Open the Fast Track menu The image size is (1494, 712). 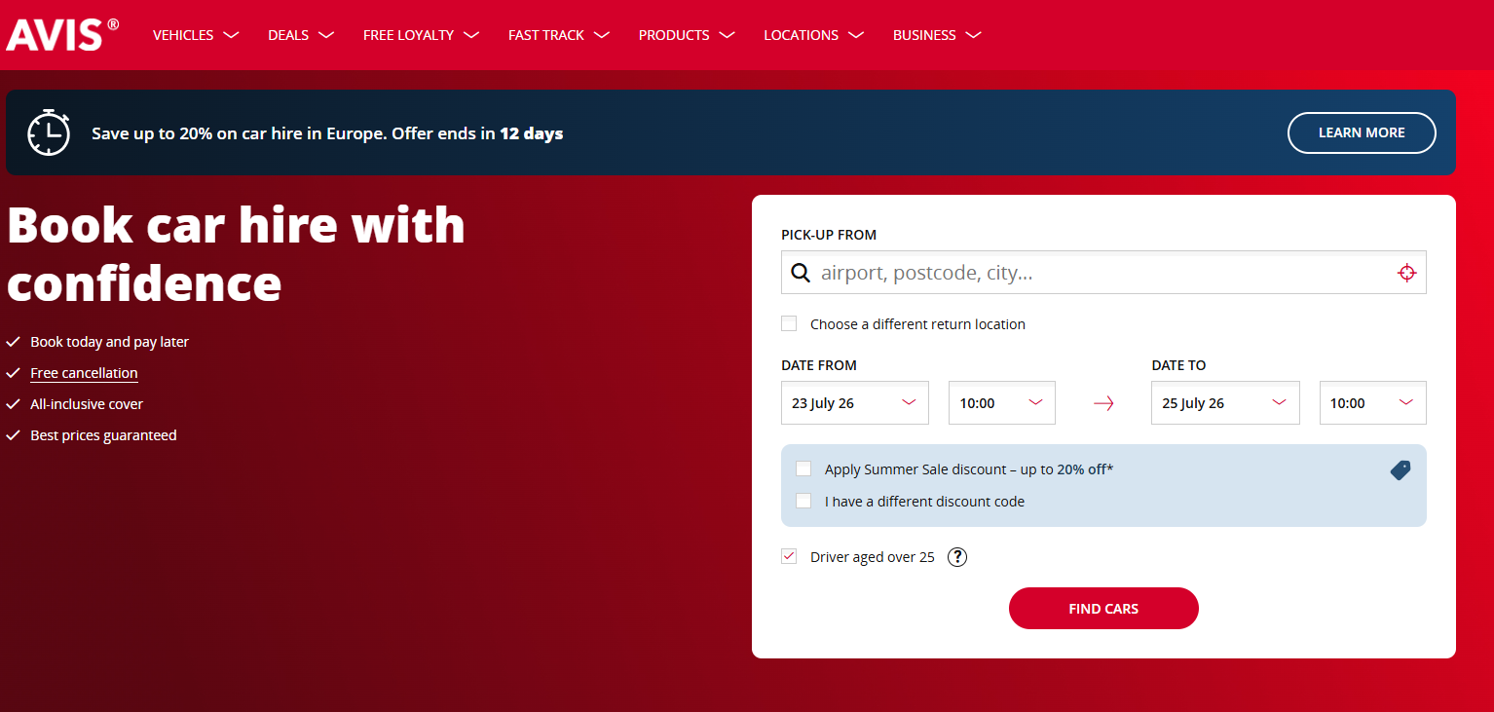(x=559, y=35)
